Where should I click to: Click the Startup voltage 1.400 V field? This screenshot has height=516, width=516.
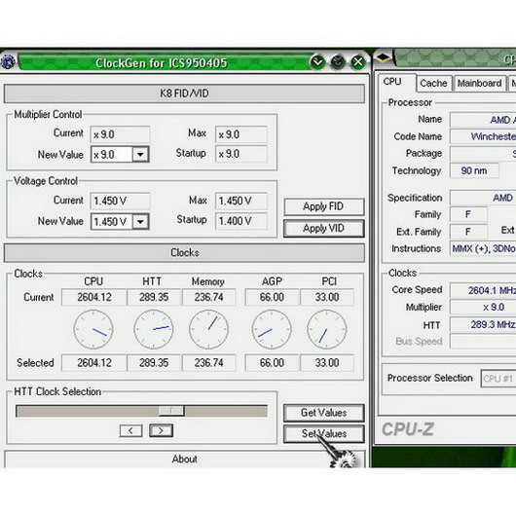pos(241,221)
